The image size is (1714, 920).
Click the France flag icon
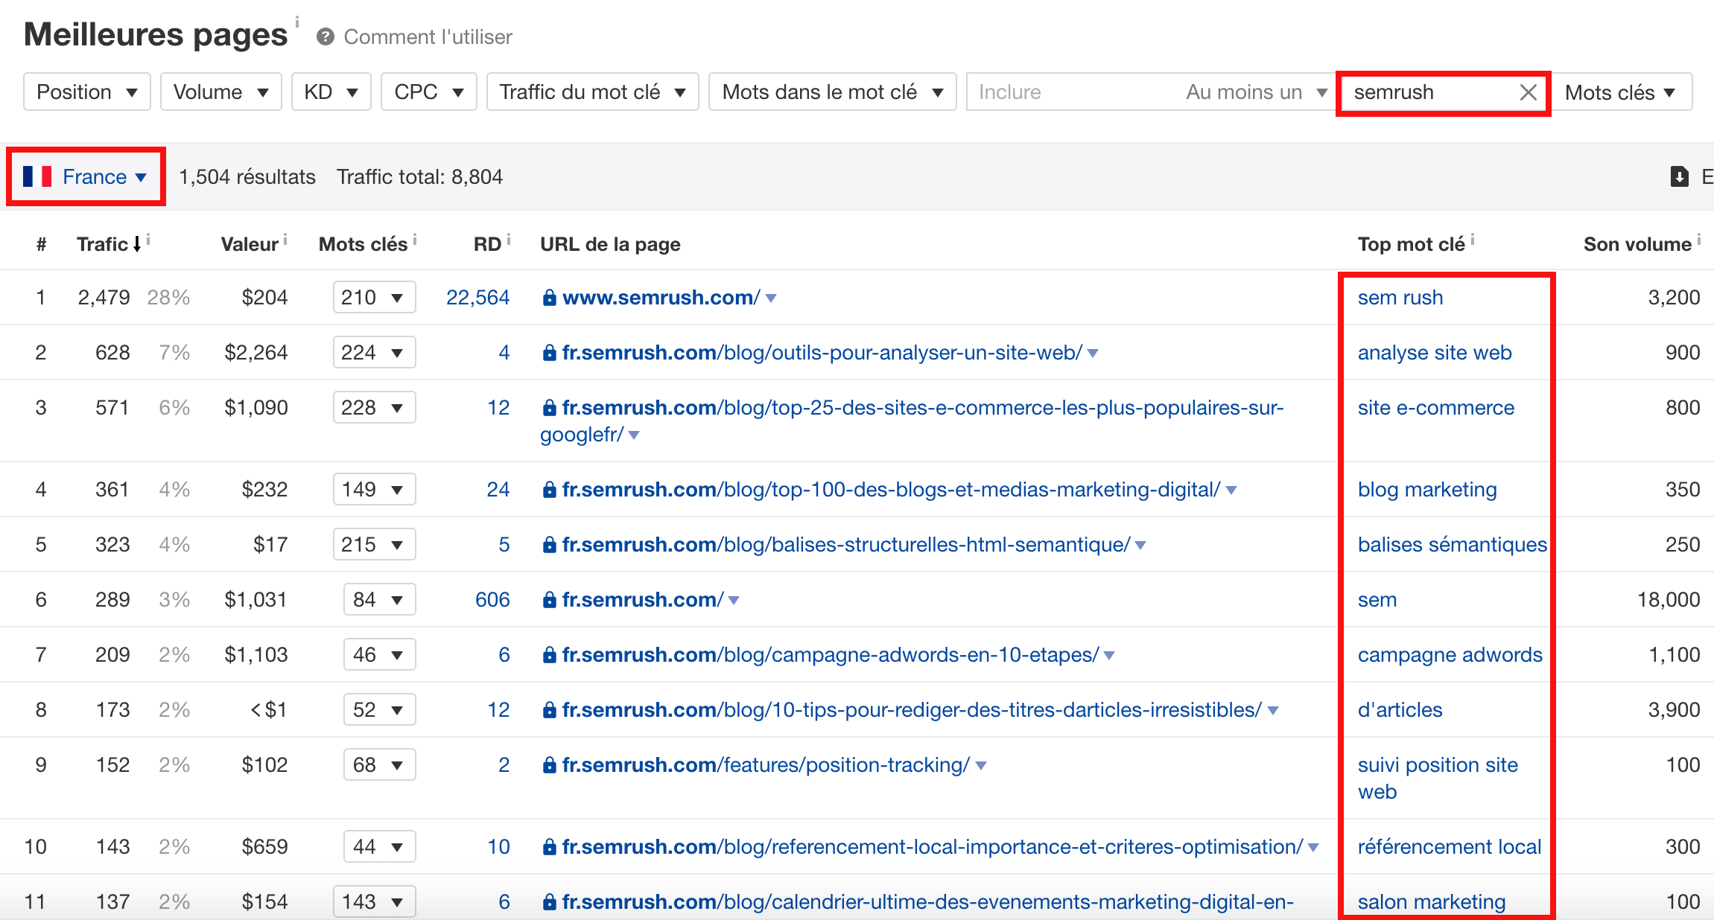coord(36,176)
